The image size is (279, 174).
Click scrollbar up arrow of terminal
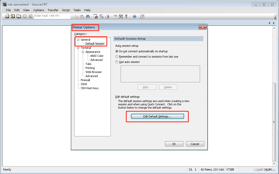tap(274, 28)
